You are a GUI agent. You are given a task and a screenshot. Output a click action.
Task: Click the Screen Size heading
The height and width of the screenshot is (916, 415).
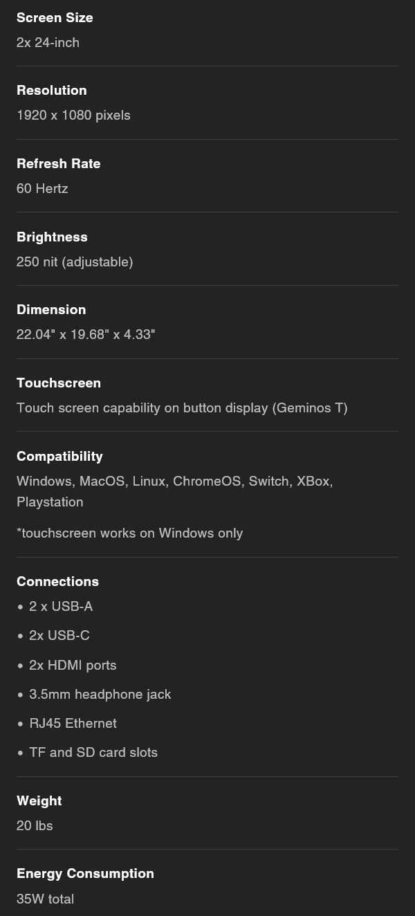[55, 18]
